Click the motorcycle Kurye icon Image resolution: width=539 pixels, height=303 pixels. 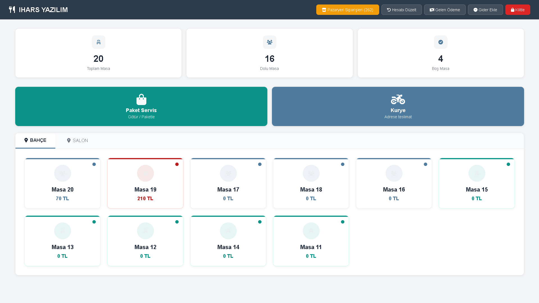coord(398,99)
